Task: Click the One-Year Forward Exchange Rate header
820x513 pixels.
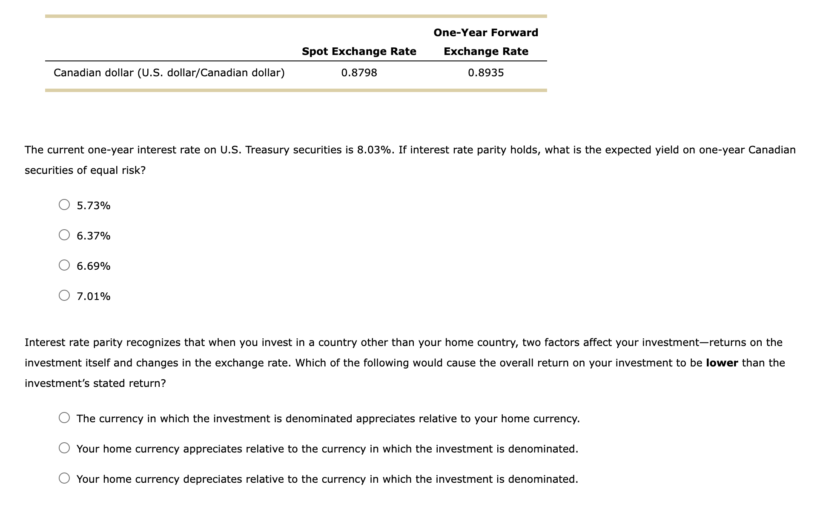Action: pos(485,41)
